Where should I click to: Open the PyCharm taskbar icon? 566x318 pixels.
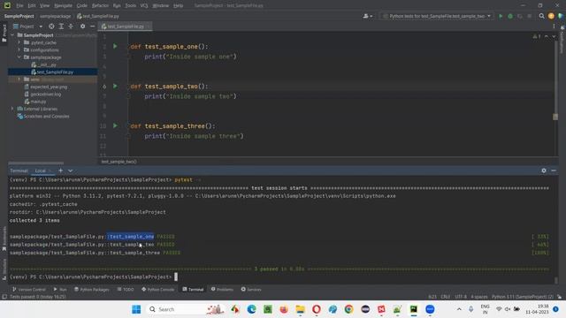pos(413,309)
